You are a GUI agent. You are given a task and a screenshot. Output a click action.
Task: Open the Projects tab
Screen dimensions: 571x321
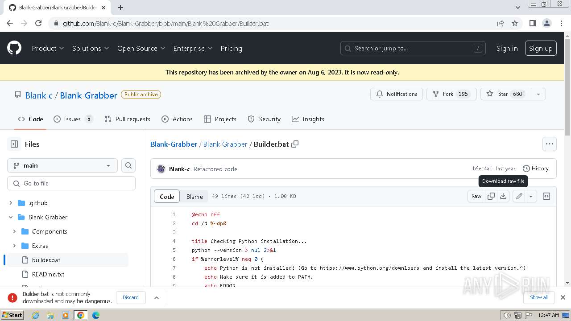[x=220, y=119]
